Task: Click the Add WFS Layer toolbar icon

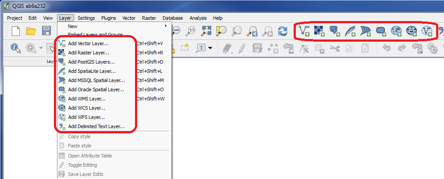Action: click(x=427, y=31)
